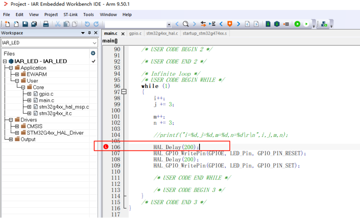This screenshot has width=360, height=218.
Task: Toggle bookmark with orange shield icon
Action: tap(229, 24)
